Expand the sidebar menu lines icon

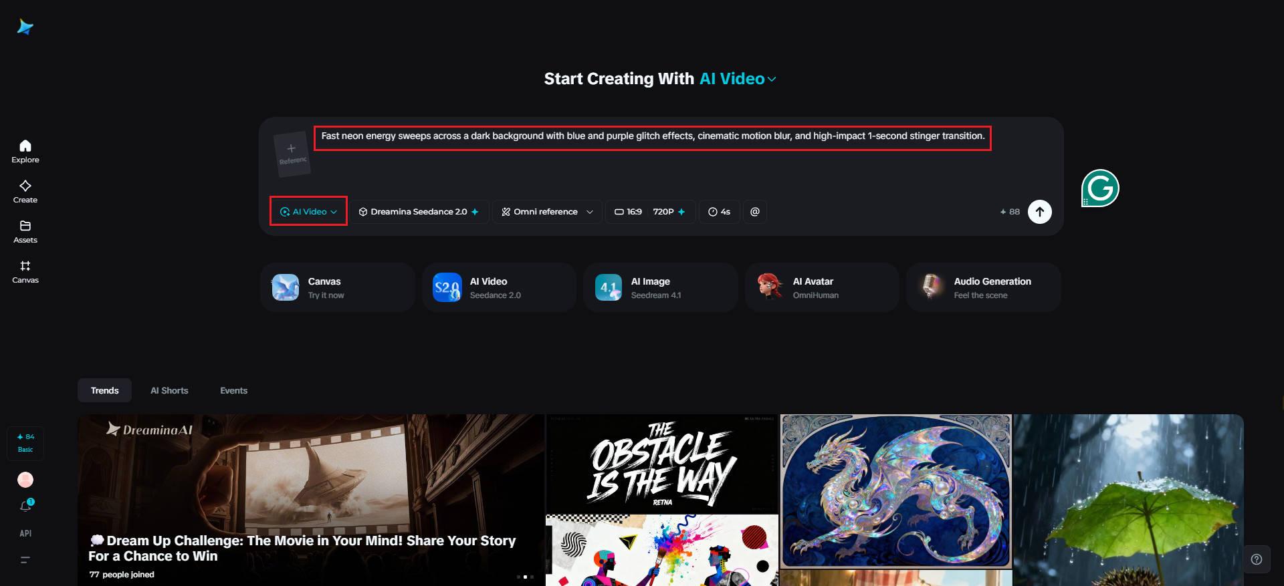pyautogui.click(x=25, y=560)
